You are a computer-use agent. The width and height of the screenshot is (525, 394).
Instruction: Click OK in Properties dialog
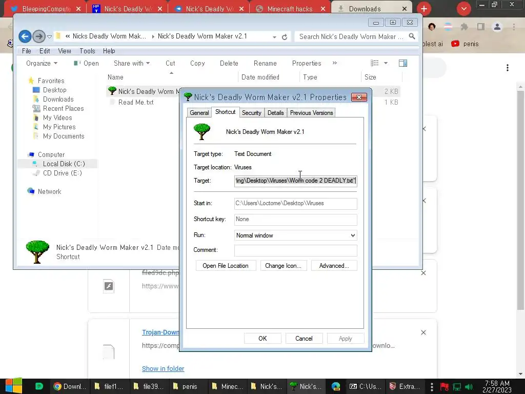262,339
